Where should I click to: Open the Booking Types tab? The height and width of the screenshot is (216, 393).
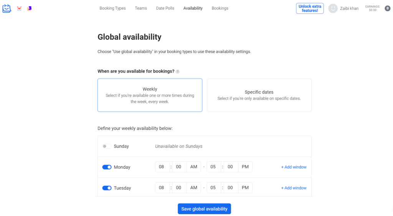point(112,8)
